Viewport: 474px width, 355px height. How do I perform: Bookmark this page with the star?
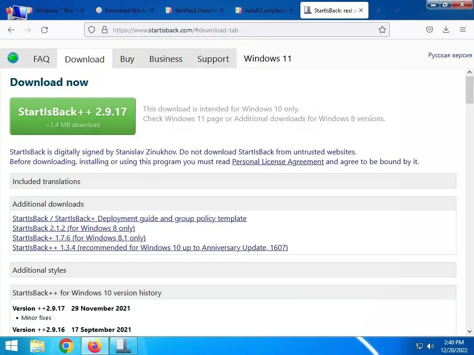pos(382,30)
